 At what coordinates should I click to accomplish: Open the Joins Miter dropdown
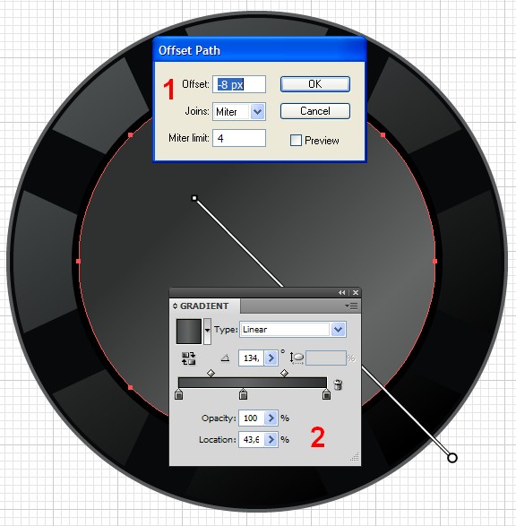click(x=257, y=111)
